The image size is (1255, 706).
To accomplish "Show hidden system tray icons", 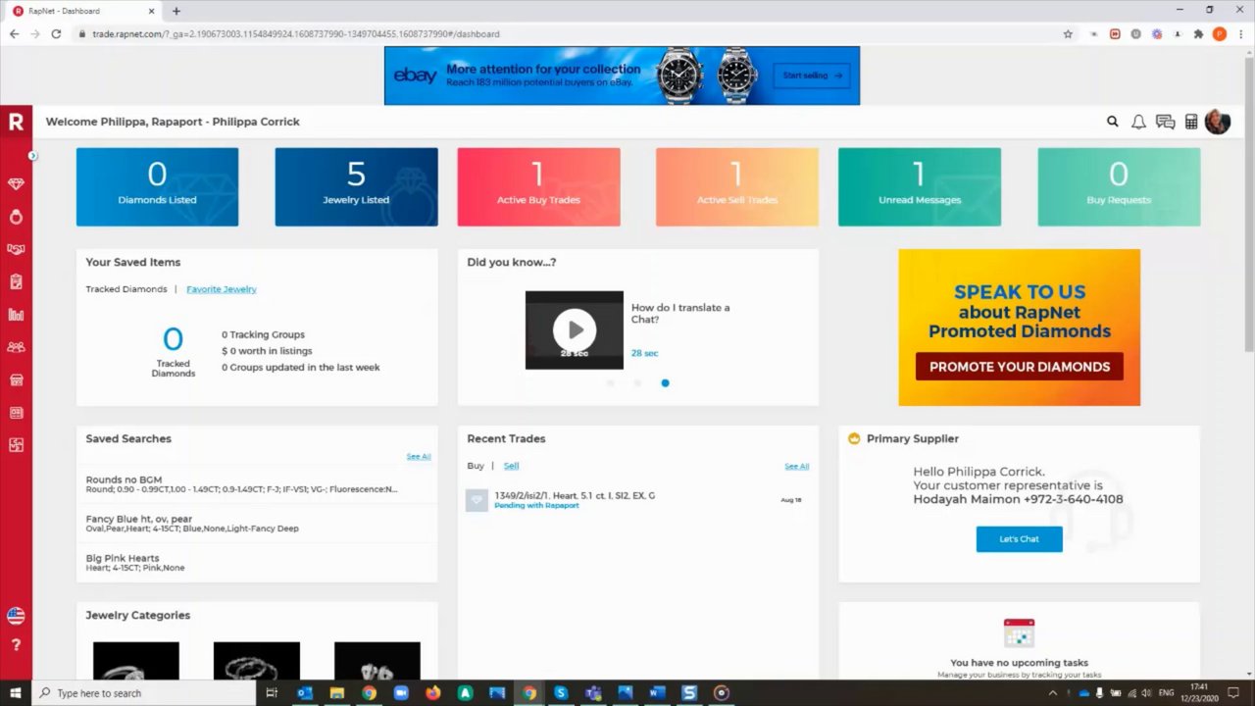I will click(x=1053, y=693).
